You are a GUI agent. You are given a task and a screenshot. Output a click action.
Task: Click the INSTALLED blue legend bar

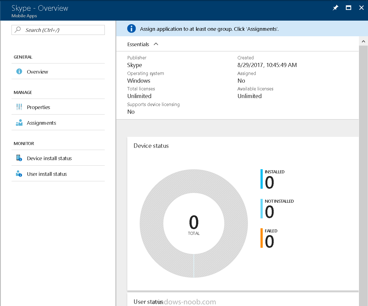coord(262,179)
